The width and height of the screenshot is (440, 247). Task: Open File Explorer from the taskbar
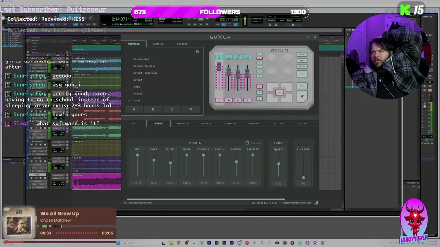coord(171,243)
